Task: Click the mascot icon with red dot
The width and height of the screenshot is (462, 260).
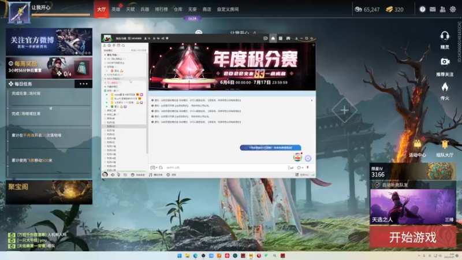Action: [x=297, y=157]
